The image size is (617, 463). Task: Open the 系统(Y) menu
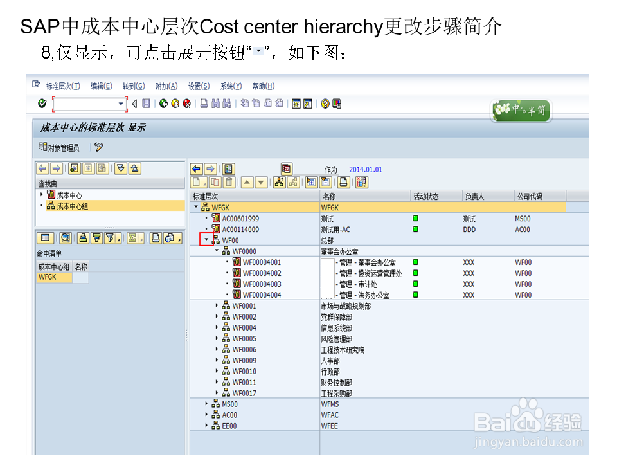[x=231, y=86]
